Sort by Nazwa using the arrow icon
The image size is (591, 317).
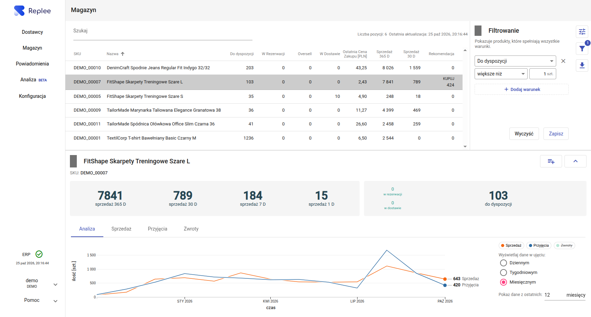point(123,54)
